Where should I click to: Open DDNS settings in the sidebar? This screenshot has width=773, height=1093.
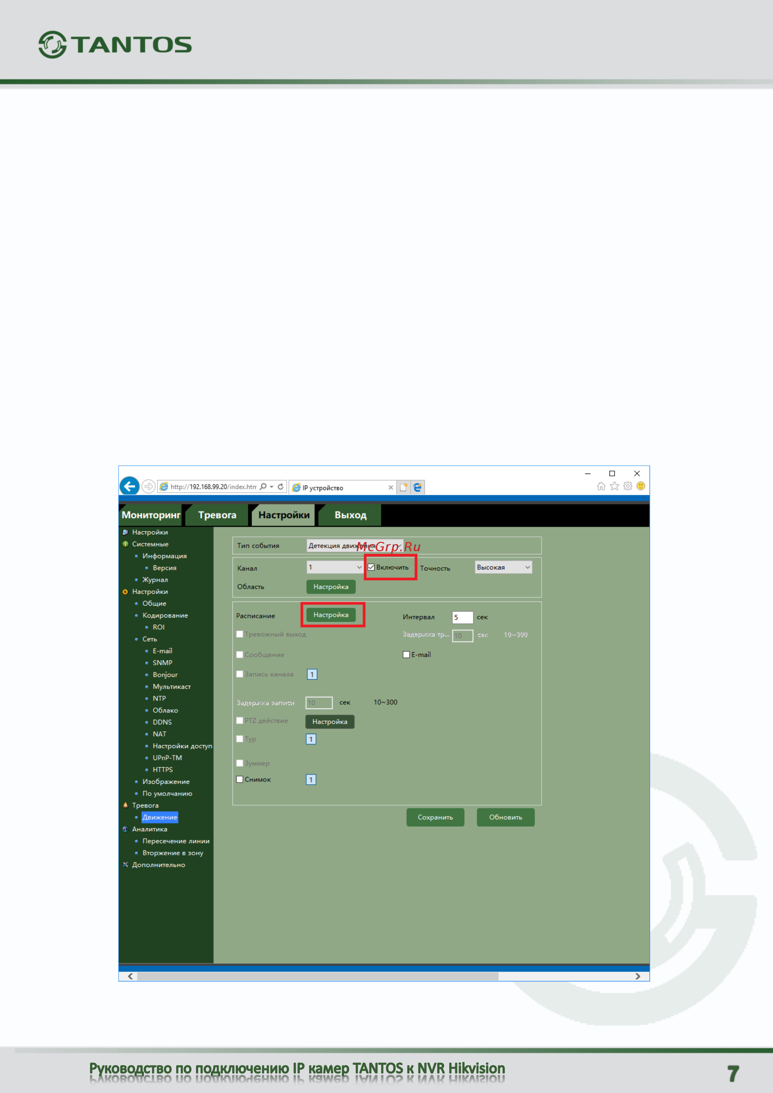pyautogui.click(x=162, y=722)
